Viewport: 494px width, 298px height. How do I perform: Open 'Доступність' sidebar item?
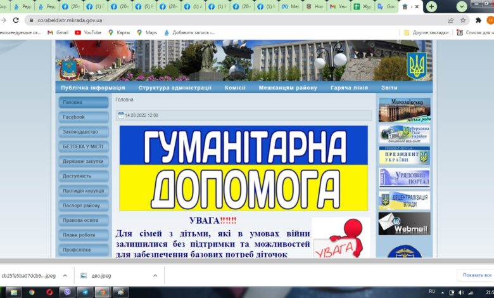pyautogui.click(x=84, y=176)
